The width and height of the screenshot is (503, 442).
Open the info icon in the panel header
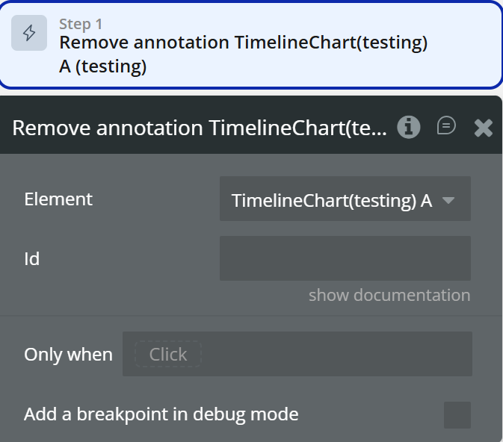[408, 128]
